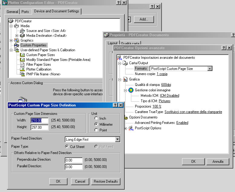Image resolution: width=235 pixels, height=192 pixels.
Task: Click OK in Custom Page Size dialog
Action: (58, 181)
